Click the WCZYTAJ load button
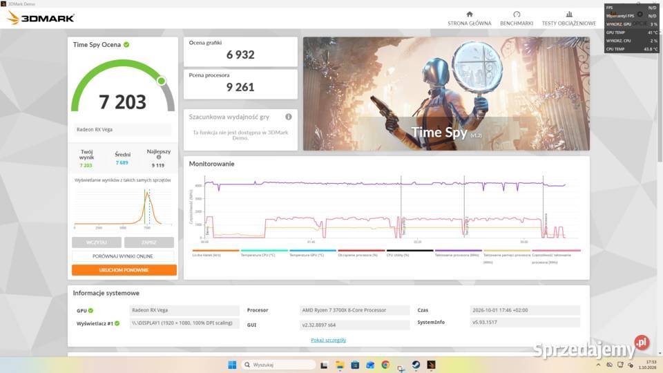This screenshot has height=373, width=663. [x=97, y=242]
